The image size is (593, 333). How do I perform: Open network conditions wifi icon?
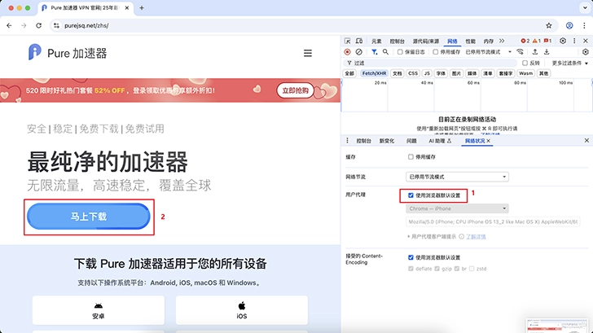[x=521, y=52]
